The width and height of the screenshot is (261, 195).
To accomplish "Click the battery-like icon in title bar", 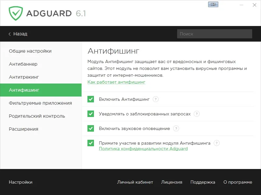I will (x=213, y=4).
